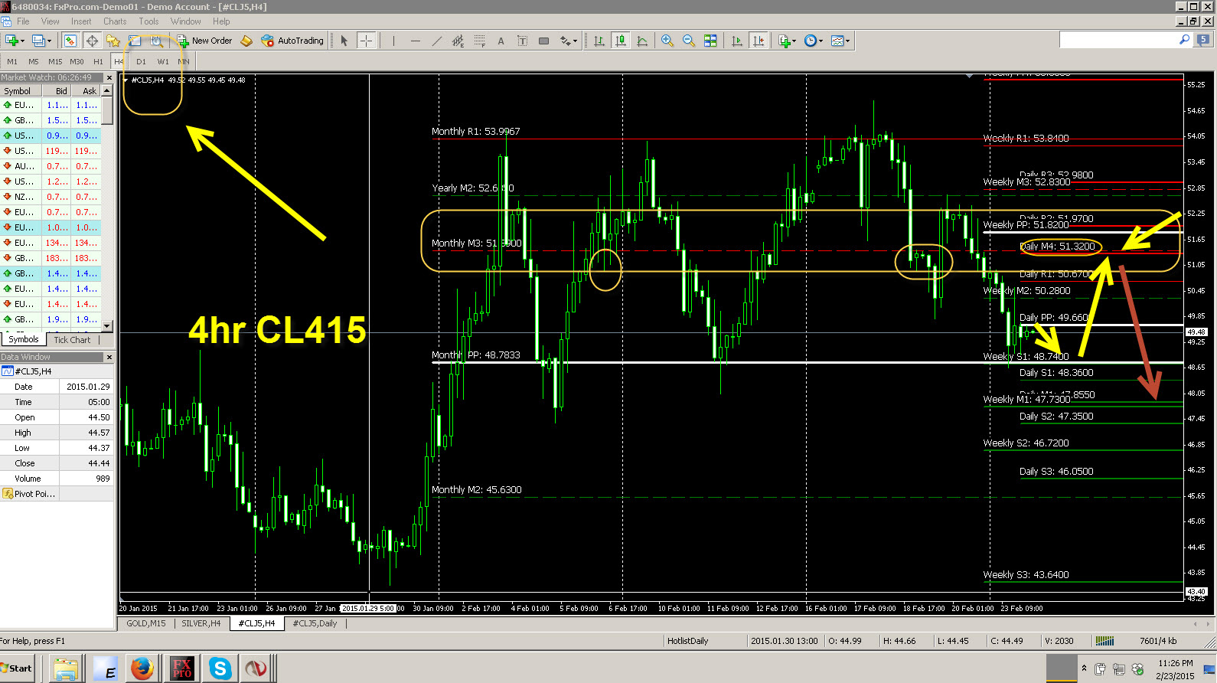Zoom out on the chart
Viewport: 1217px width, 683px height.
(x=689, y=41)
